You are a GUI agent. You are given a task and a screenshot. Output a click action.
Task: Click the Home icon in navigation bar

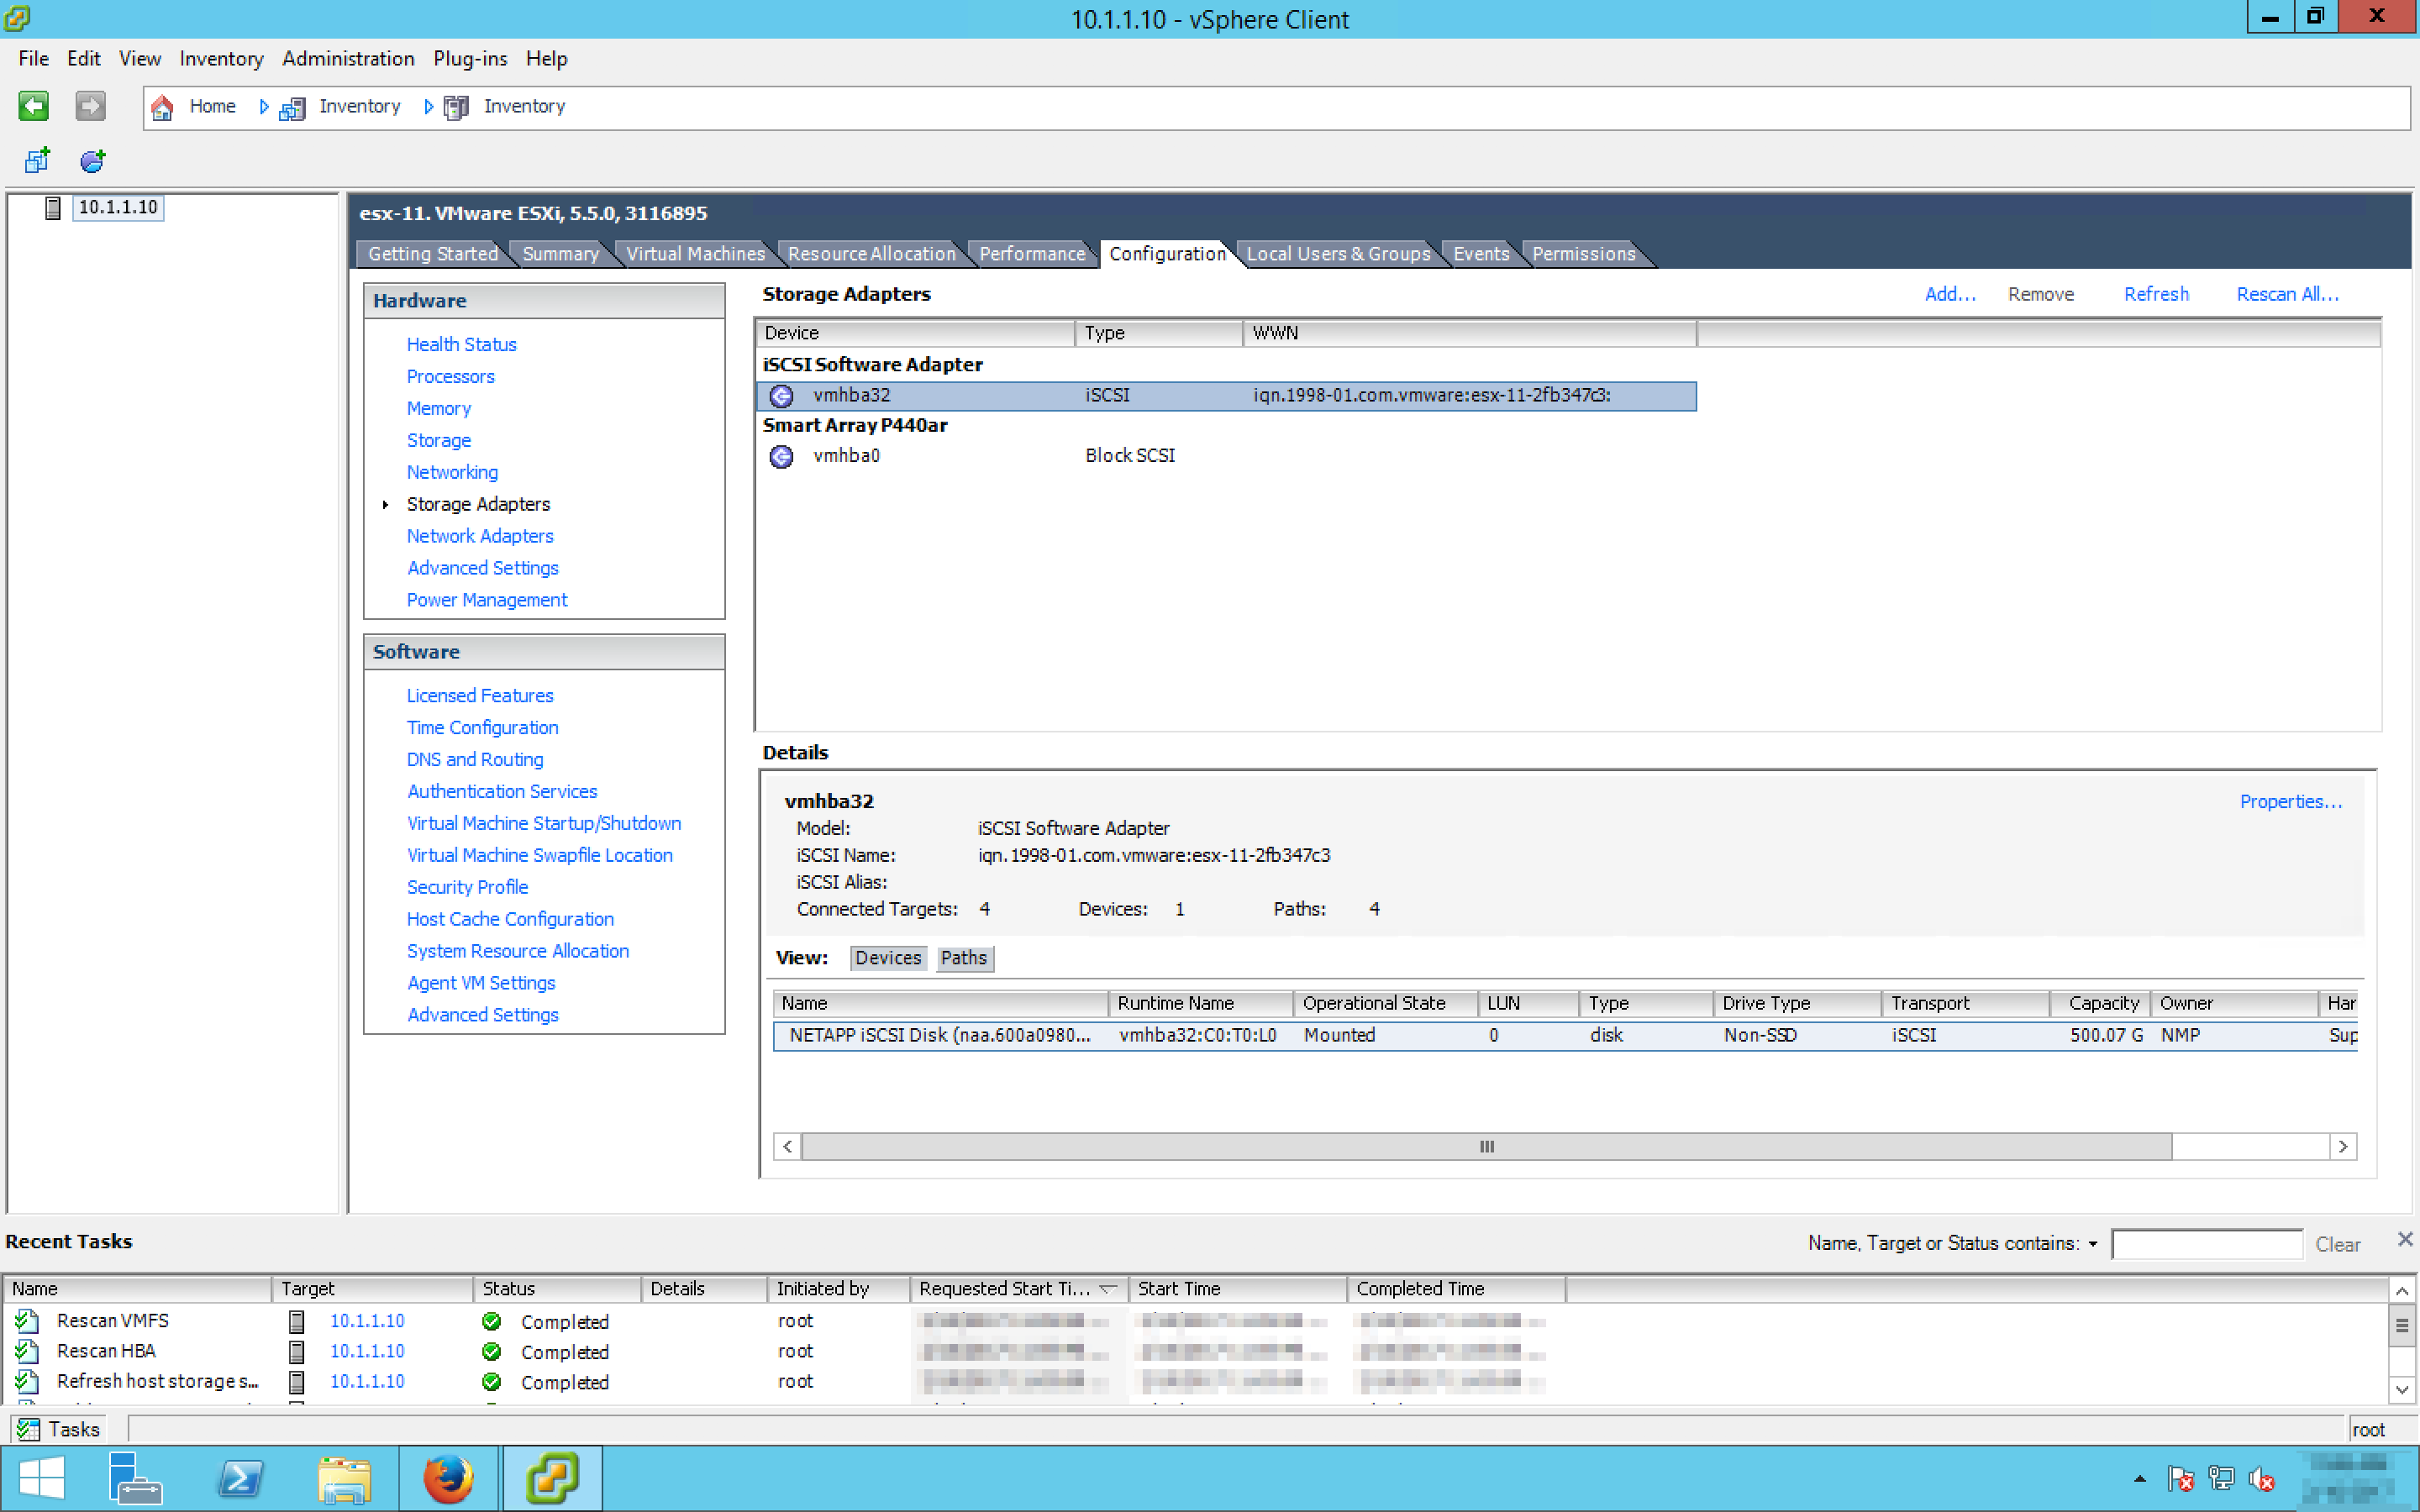(x=162, y=107)
